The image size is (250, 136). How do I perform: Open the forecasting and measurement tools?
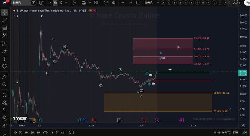point(4,43)
